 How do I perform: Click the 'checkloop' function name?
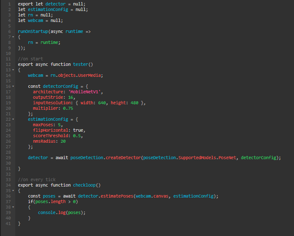(84, 185)
